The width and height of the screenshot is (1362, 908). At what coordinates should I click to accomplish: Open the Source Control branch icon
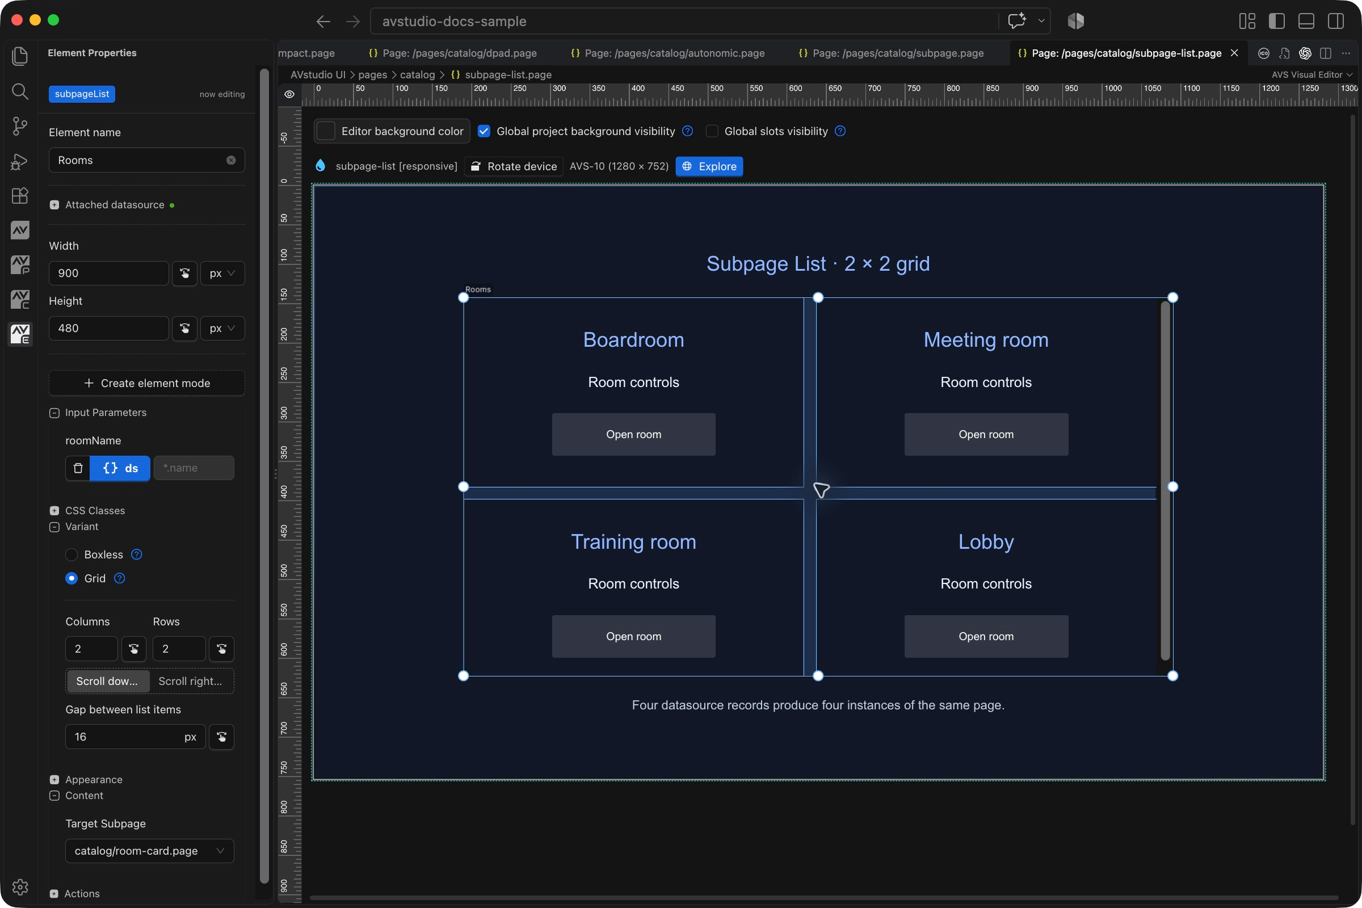(20, 125)
